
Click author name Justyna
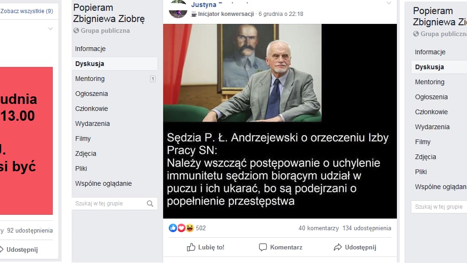[x=204, y=5]
